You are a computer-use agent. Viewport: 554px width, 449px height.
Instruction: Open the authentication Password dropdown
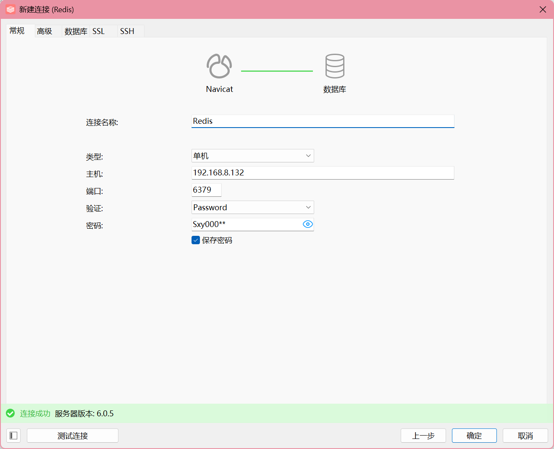click(253, 207)
